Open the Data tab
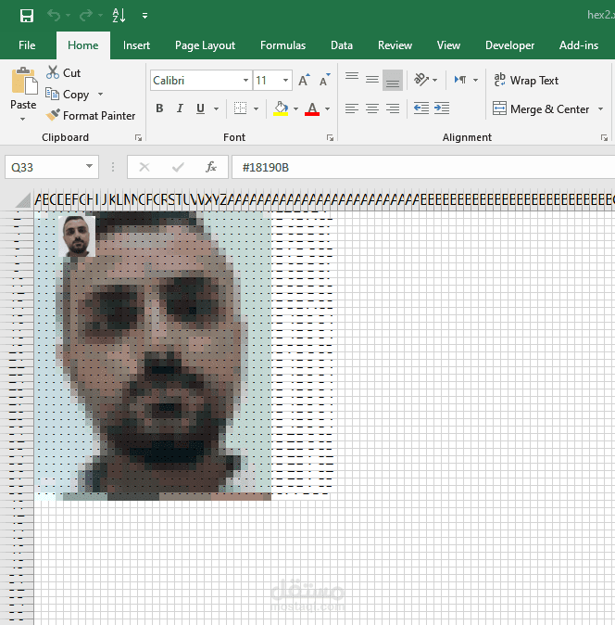 pos(342,45)
